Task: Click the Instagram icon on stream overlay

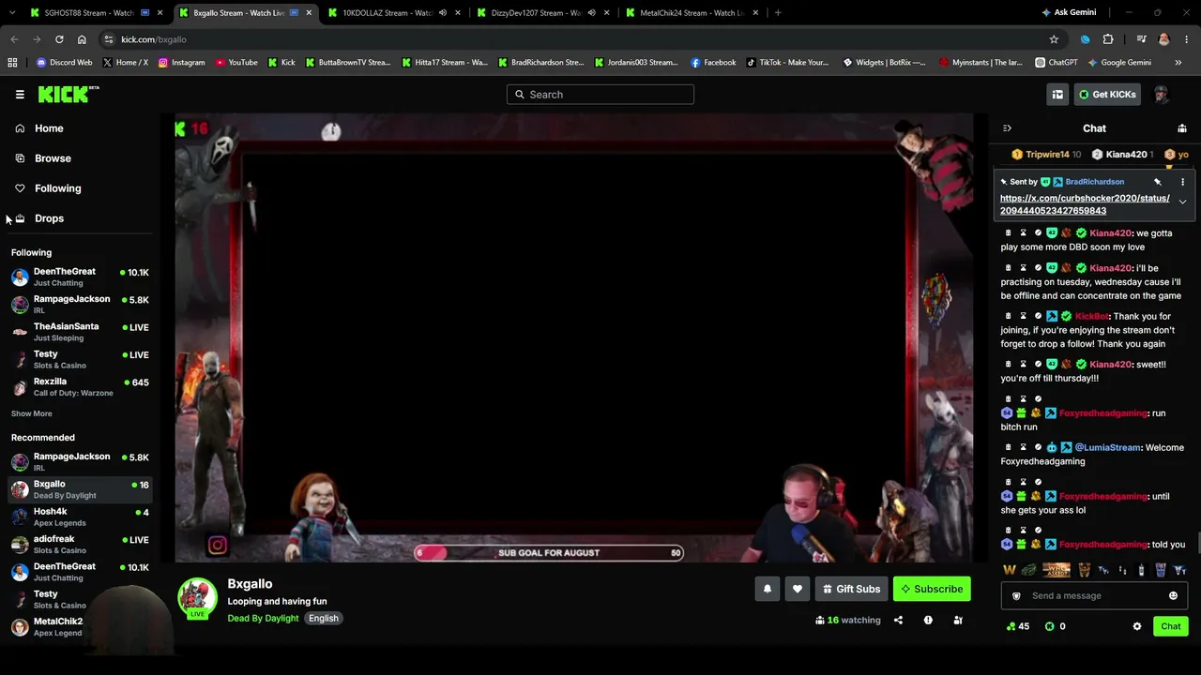Action: [x=218, y=545]
